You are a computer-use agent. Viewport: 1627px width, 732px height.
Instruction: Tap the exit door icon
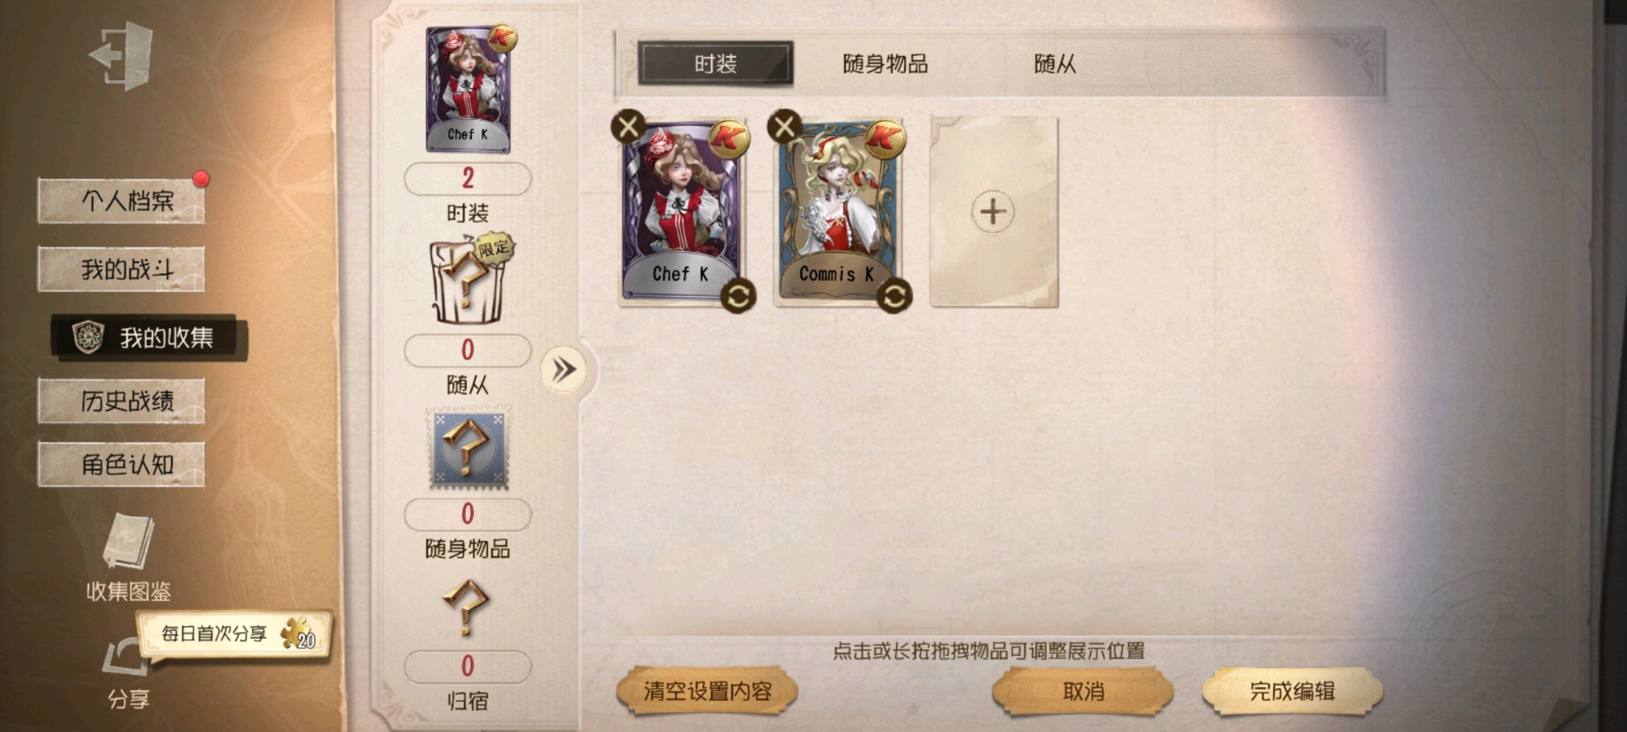click(x=121, y=55)
